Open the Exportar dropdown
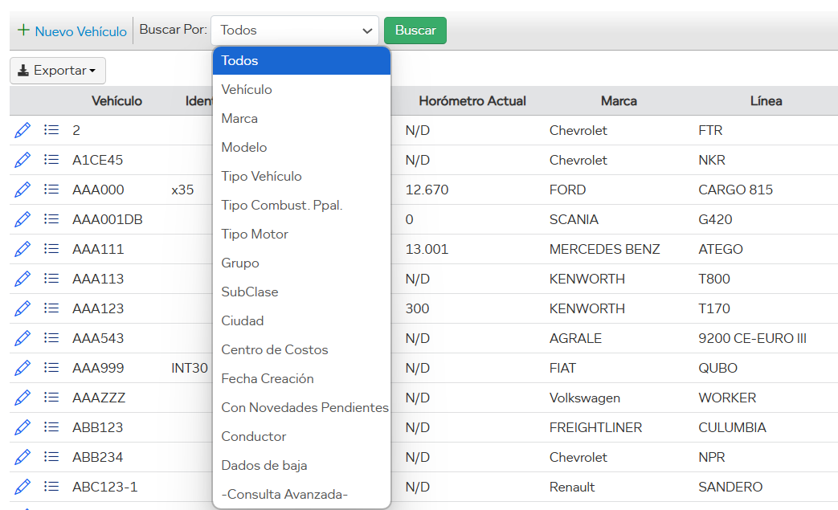This screenshot has height=510, width=838. pyautogui.click(x=57, y=71)
